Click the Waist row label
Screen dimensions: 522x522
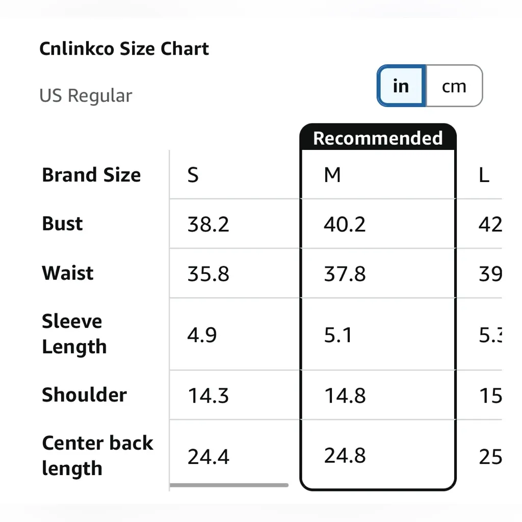click(x=67, y=273)
